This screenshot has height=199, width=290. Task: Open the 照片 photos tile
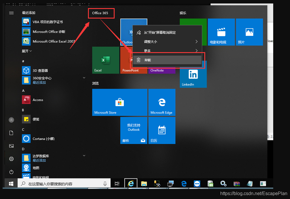coord(249,32)
